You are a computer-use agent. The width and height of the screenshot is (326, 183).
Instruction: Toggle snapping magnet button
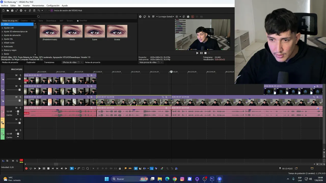tap(136, 169)
